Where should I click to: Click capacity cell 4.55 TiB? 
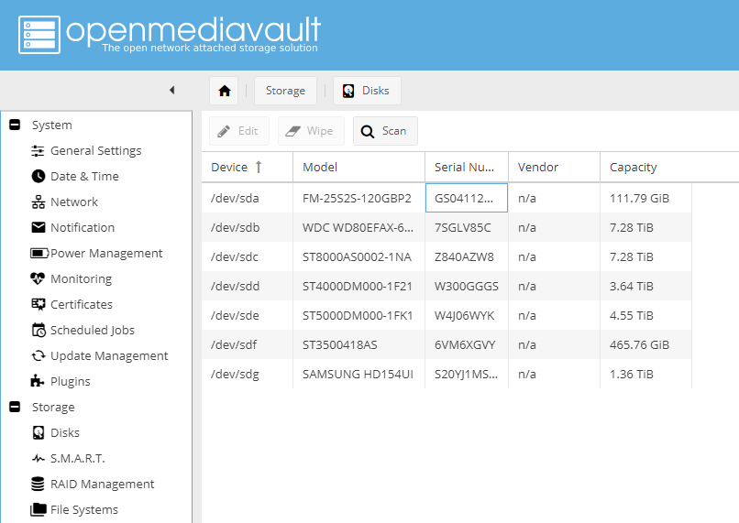tap(645, 315)
